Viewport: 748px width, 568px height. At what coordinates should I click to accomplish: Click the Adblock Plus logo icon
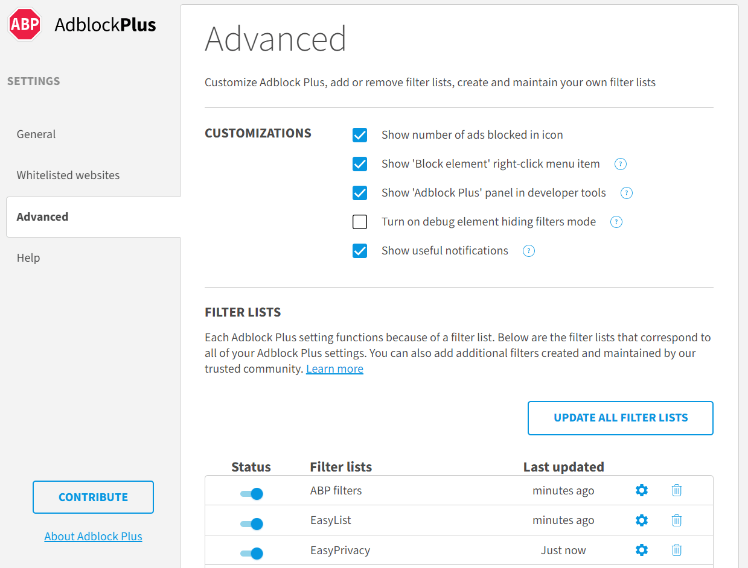point(24,24)
